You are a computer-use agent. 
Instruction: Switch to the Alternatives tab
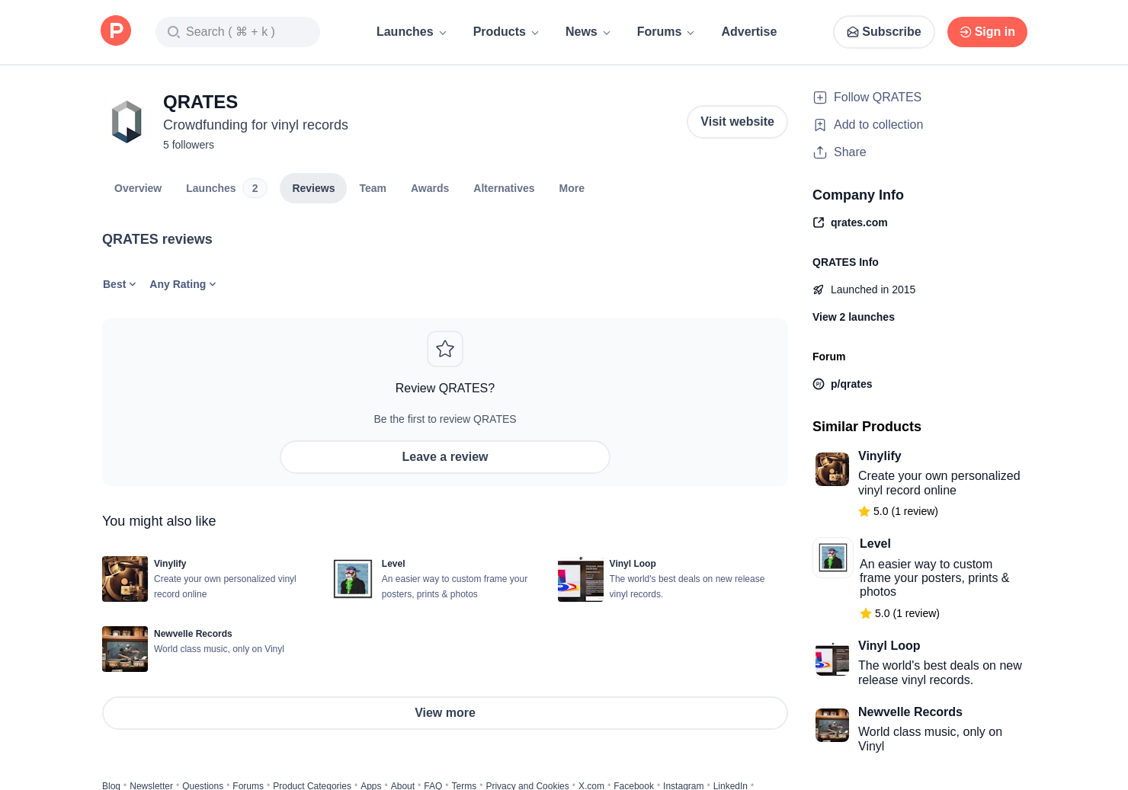click(x=504, y=188)
